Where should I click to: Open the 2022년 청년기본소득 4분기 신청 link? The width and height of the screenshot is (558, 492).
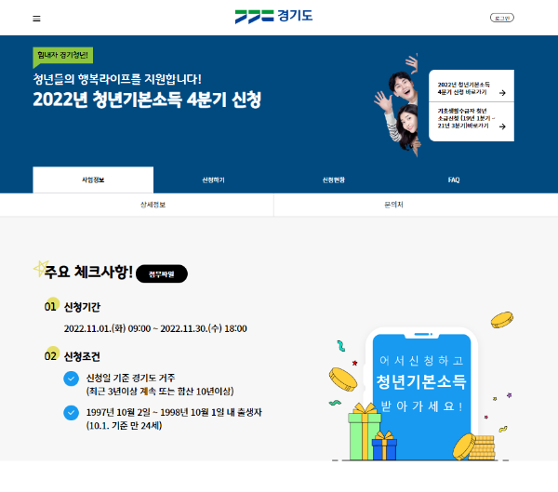(x=472, y=86)
